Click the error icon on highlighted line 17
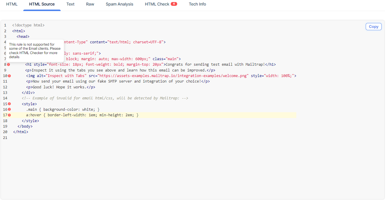The image size is (389, 202). 9,115
